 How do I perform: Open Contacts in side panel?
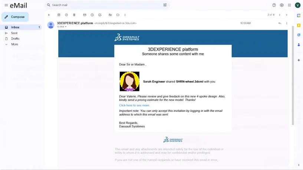pyautogui.click(x=299, y=45)
